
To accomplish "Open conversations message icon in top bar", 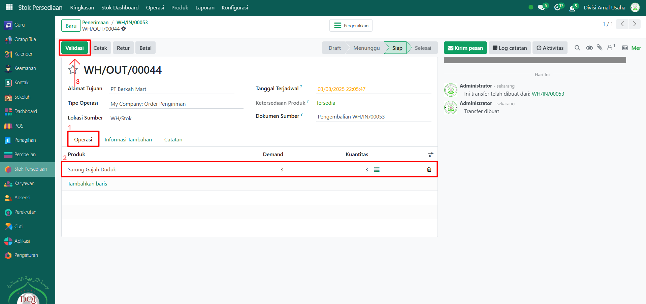I will (x=541, y=7).
